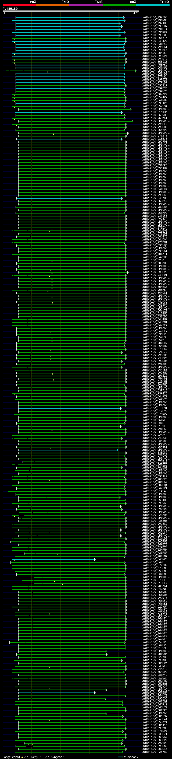Click the red ~20% identity legend segment

pos(19,5)
